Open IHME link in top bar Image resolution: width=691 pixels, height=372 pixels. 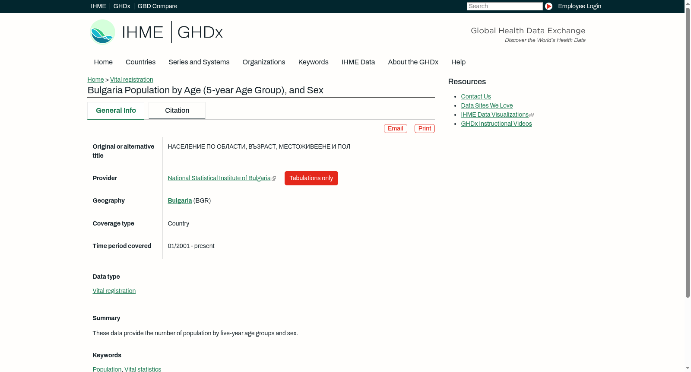[x=98, y=6]
